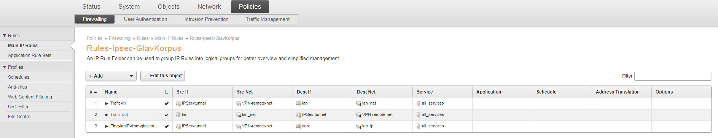The image size is (718, 138).
Task: Click VPN-remote-net icon in Trafic-out destination net
Action: click(358, 115)
